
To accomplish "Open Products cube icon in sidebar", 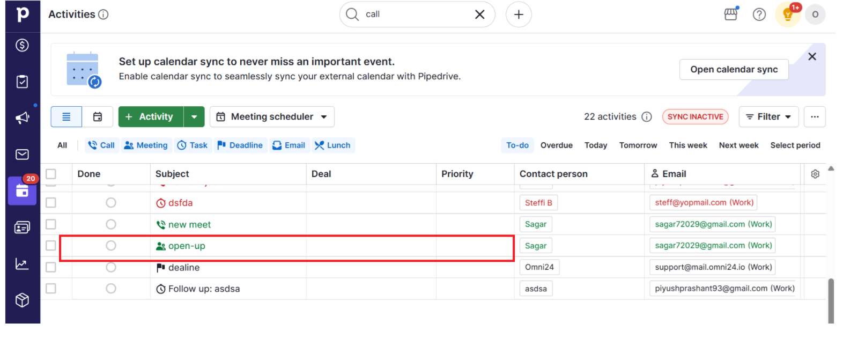I will (22, 300).
